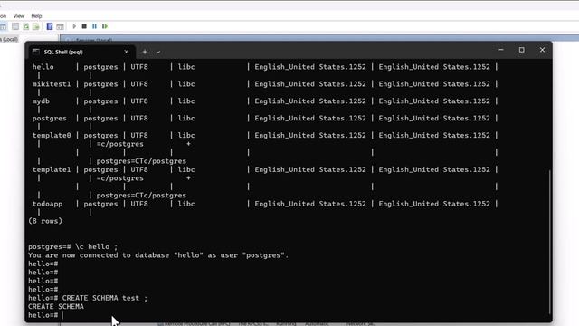The width and height of the screenshot is (579, 326).
Task: Open a new terminal tab with plus
Action: (145, 52)
